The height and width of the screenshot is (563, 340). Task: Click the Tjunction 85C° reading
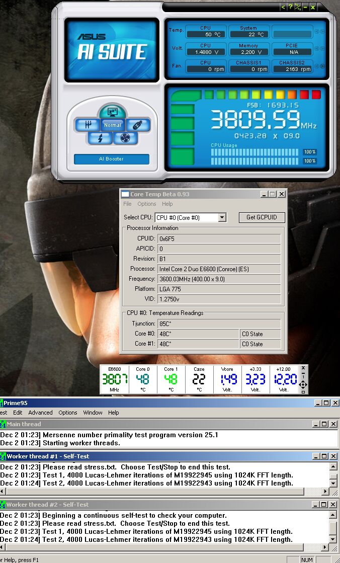tap(219, 324)
